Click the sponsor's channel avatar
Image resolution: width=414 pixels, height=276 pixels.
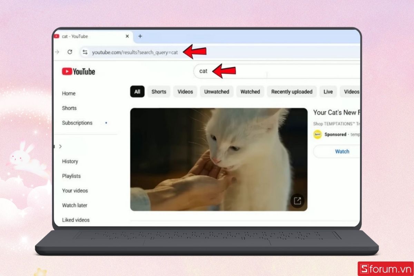point(317,135)
